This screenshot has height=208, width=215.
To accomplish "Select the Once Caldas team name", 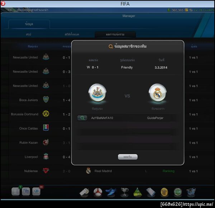I will (28, 129).
